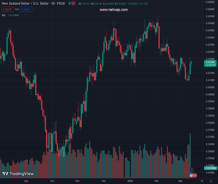Viewport: 218px width, 184px height.
Task: Click the 2023 marker on time axis
Action: [130, 181]
